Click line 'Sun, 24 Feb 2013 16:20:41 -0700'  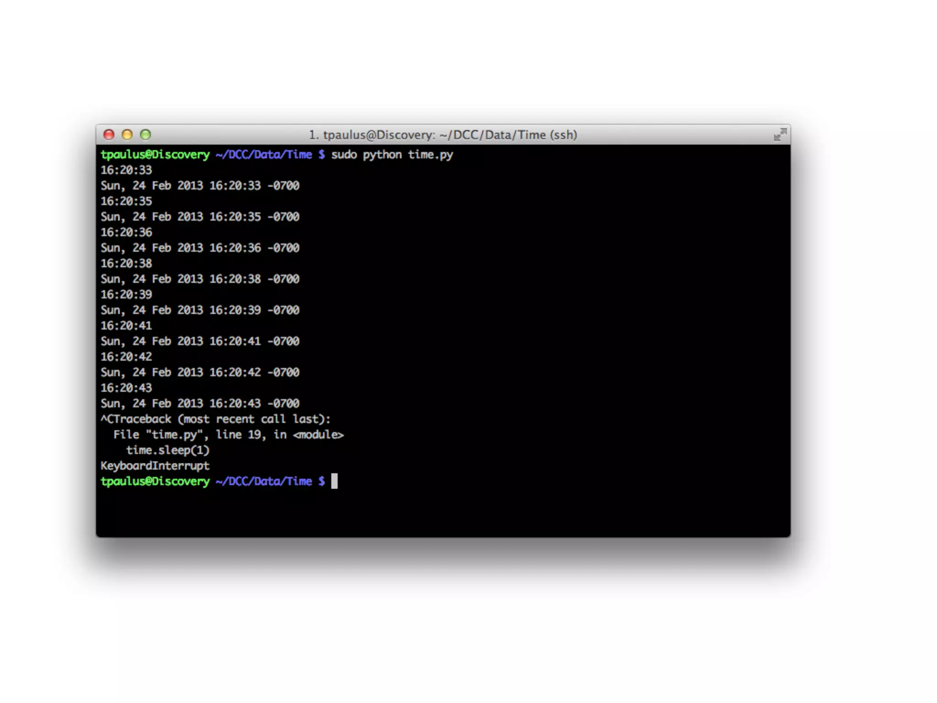pyautogui.click(x=200, y=341)
